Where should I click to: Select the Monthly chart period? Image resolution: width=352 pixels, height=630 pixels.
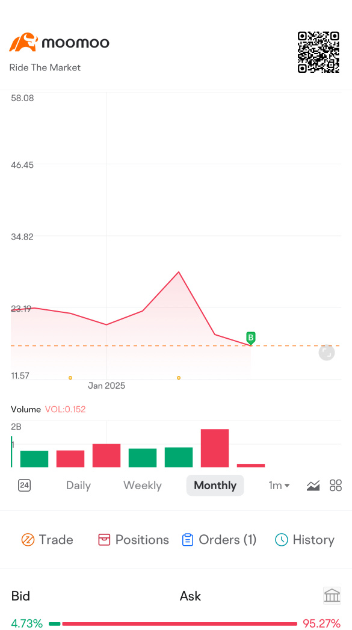pos(215,486)
